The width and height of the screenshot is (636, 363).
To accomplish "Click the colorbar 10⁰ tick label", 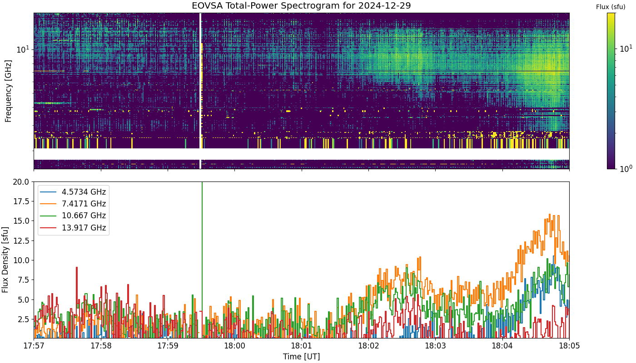I will click(x=625, y=168).
